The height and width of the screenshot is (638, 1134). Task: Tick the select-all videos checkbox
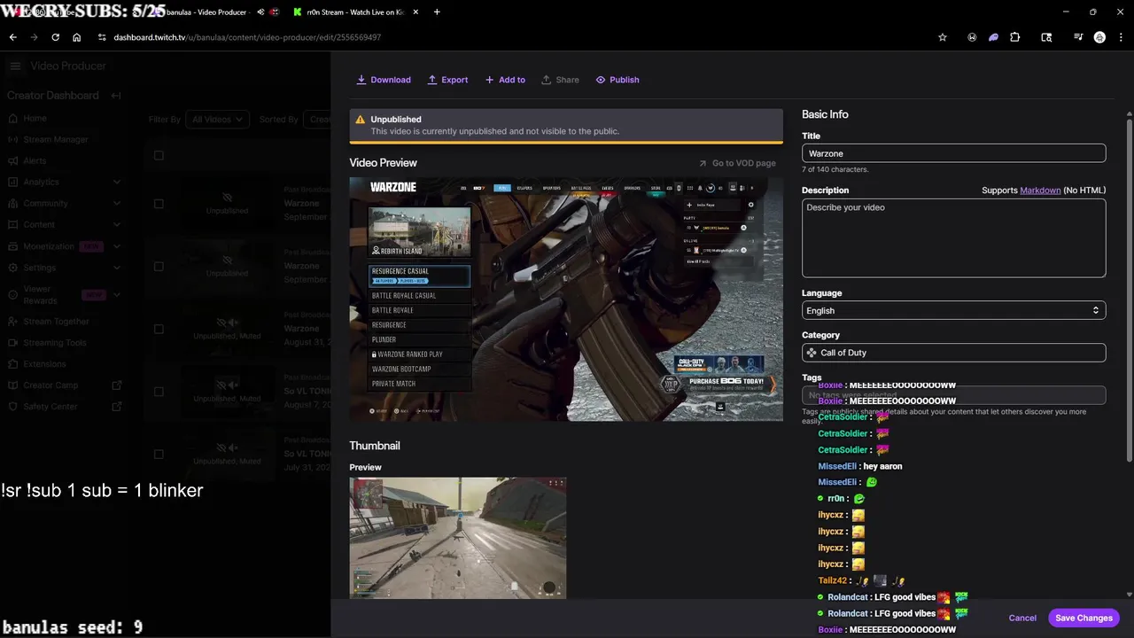[159, 155]
